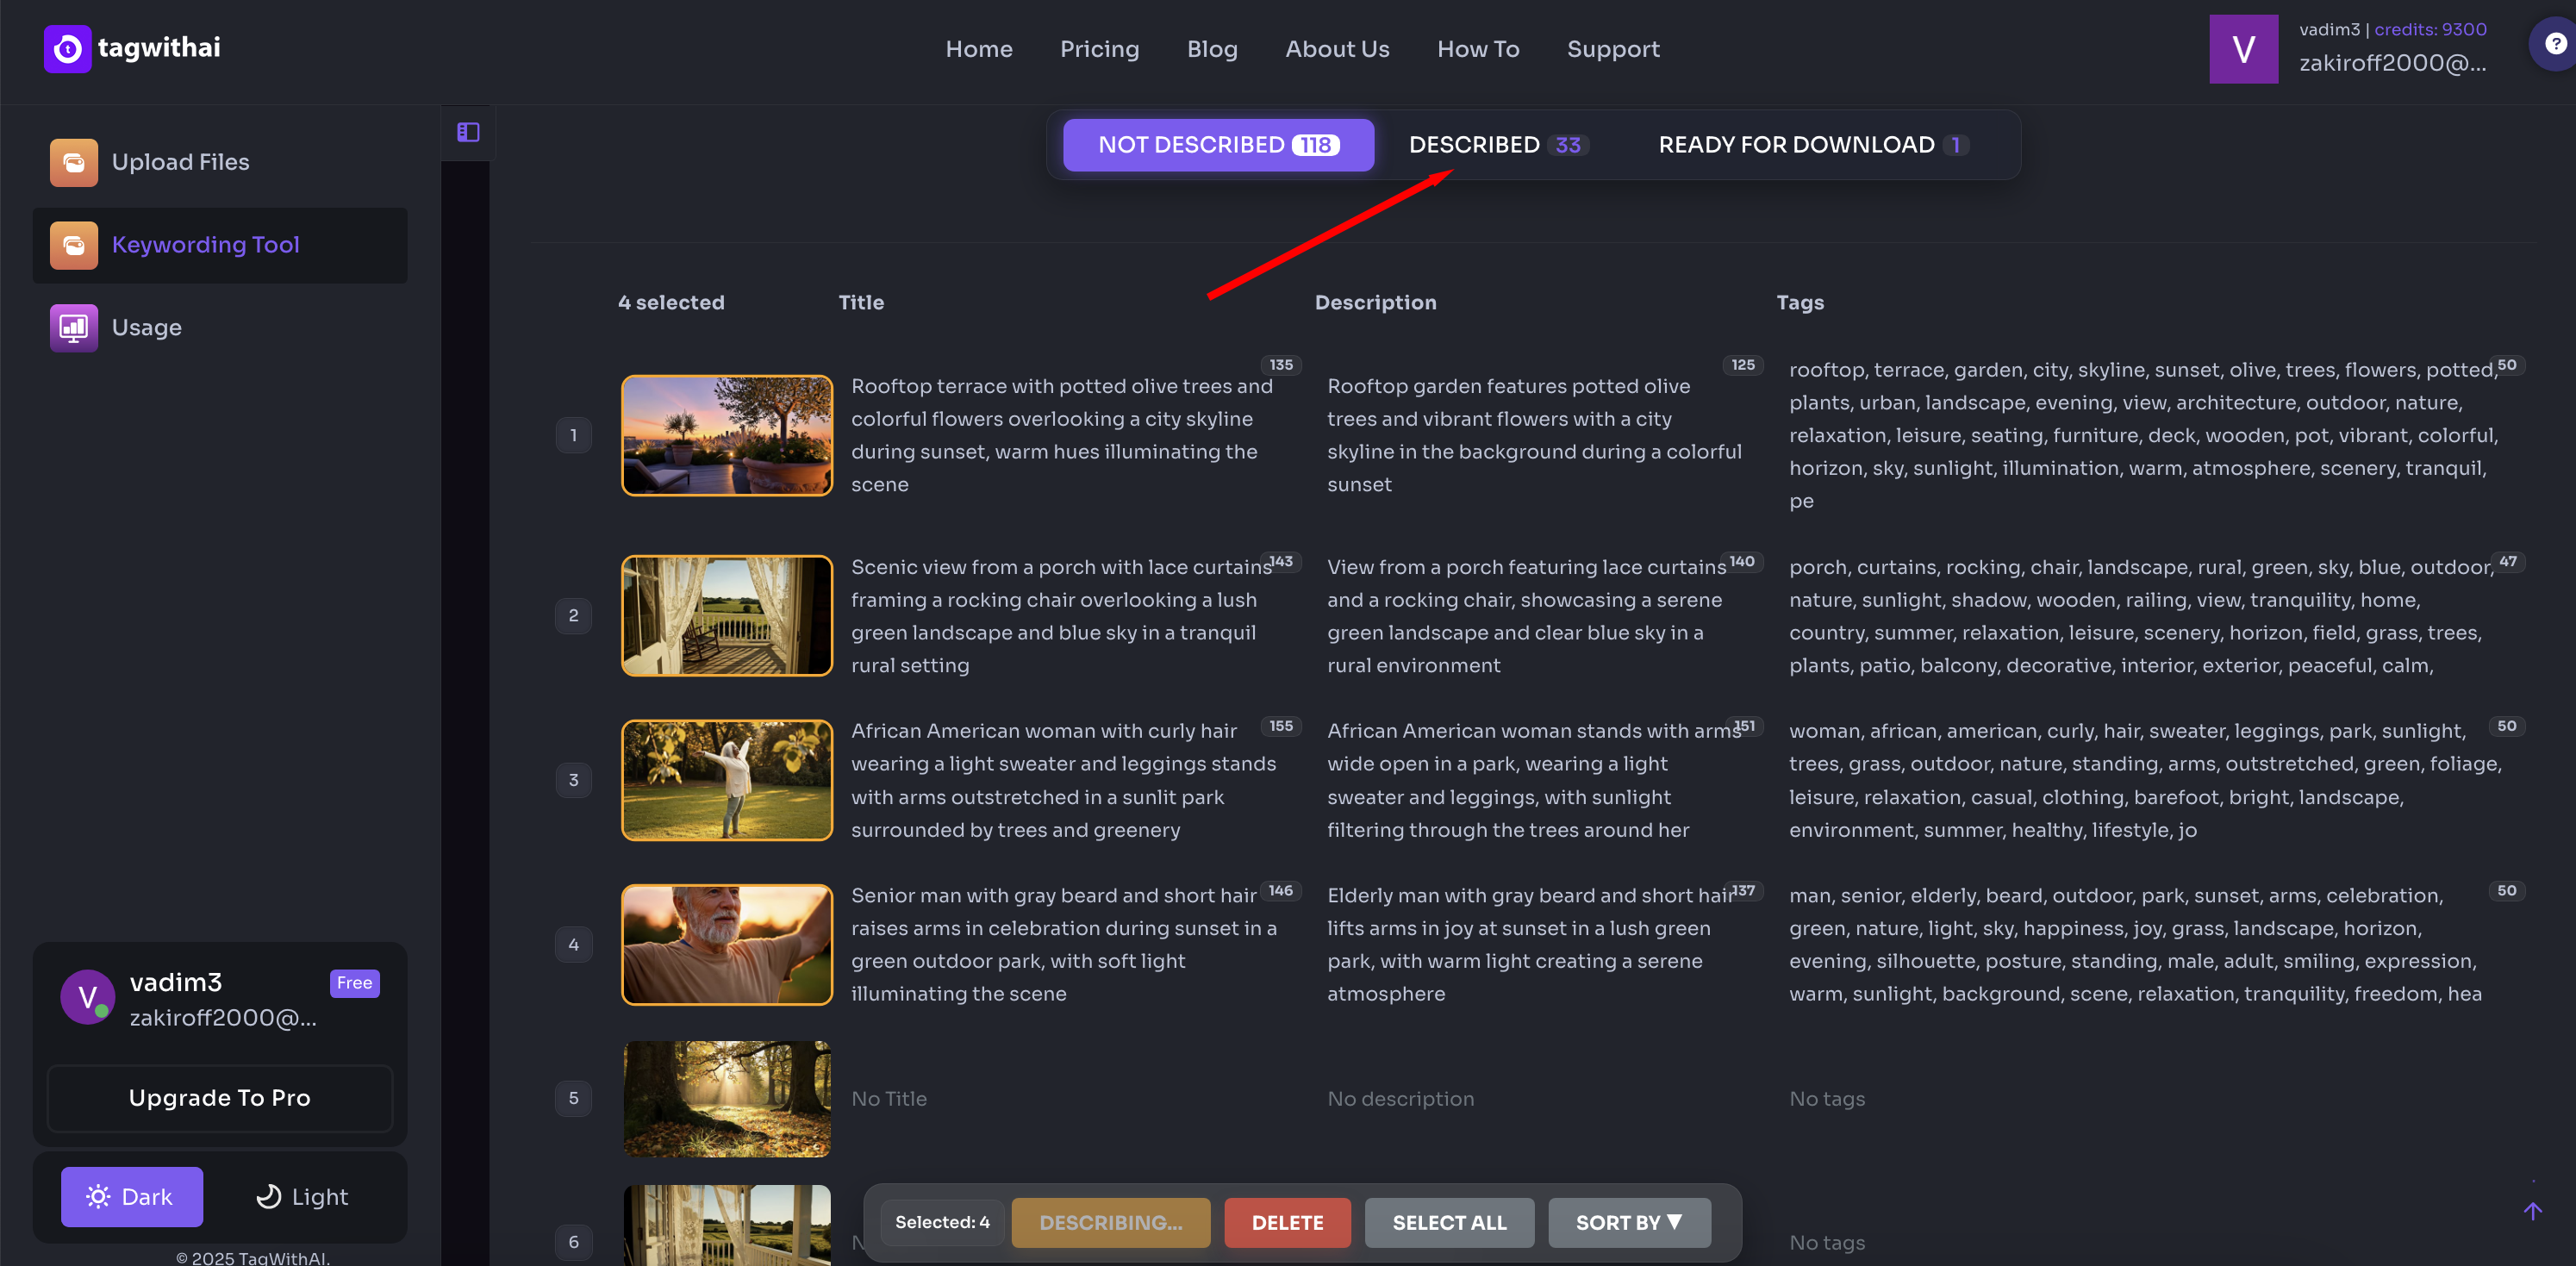This screenshot has width=2576, height=1266.
Task: Click the Upgrade To Pro button
Action: (219, 1097)
